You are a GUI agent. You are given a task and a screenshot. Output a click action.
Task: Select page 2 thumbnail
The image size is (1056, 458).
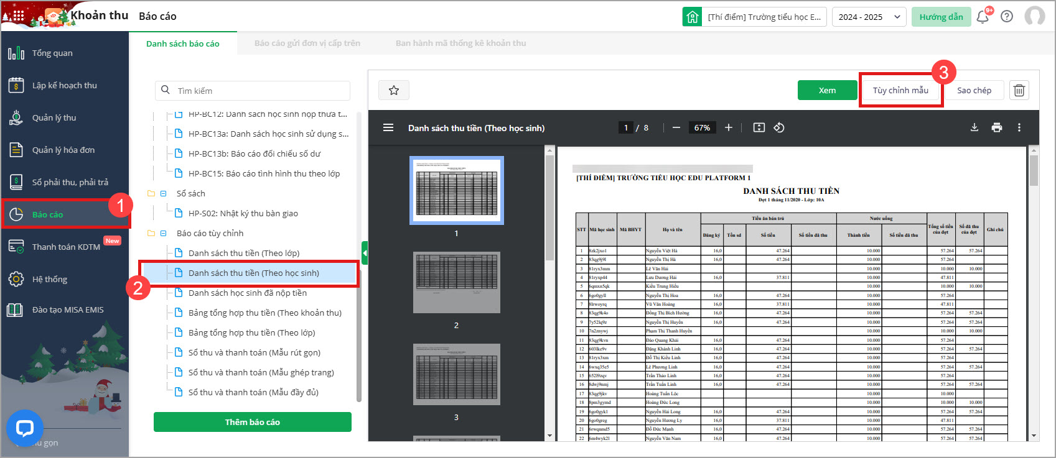456,283
